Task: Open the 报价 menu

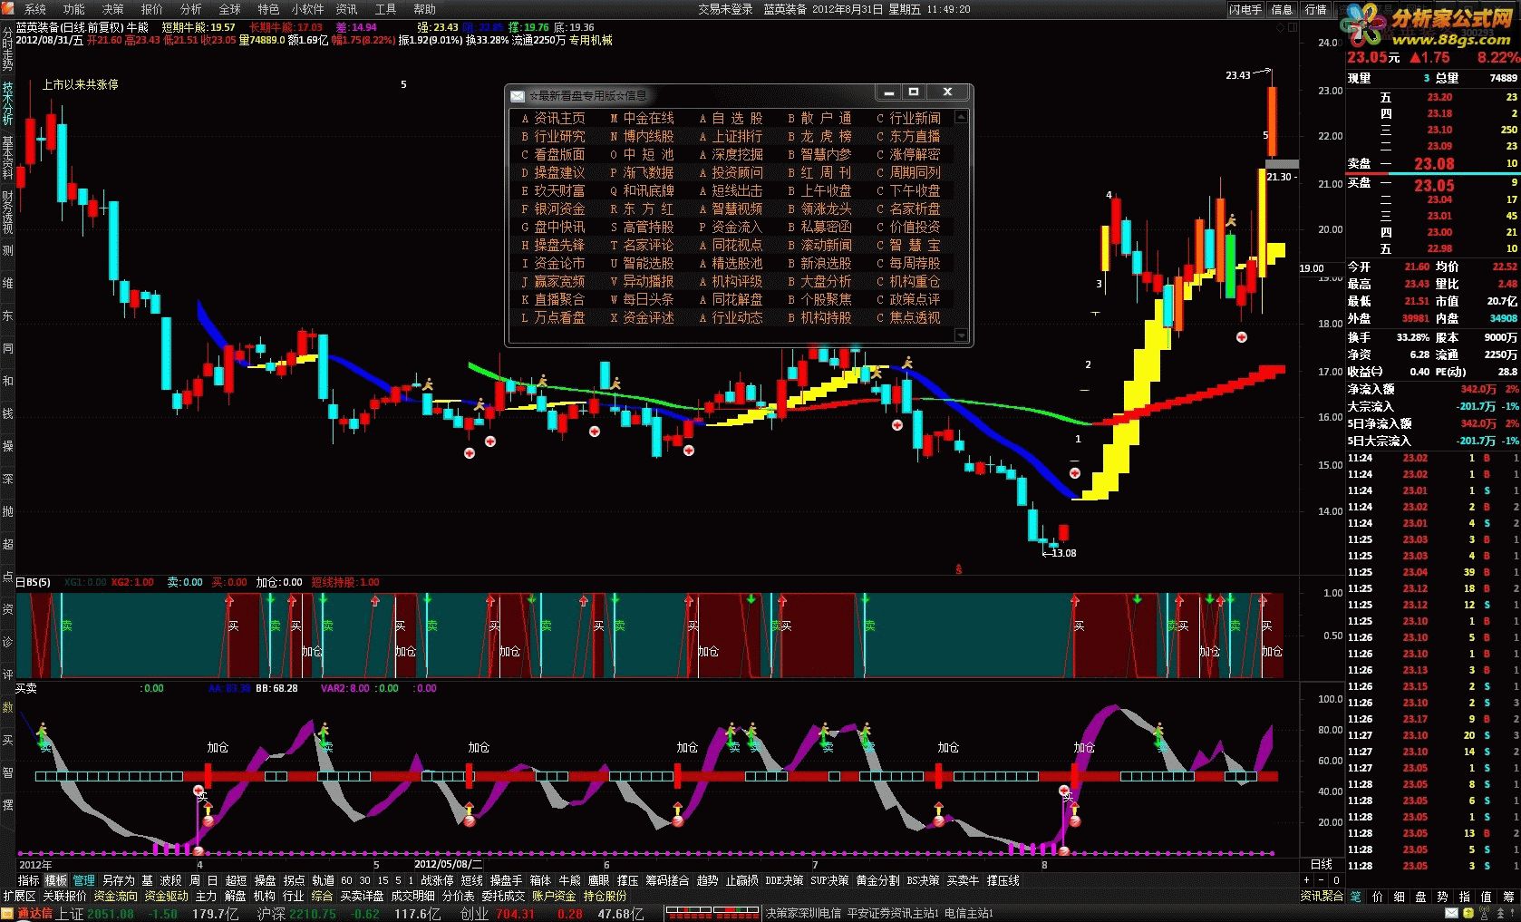Action: 151,9
